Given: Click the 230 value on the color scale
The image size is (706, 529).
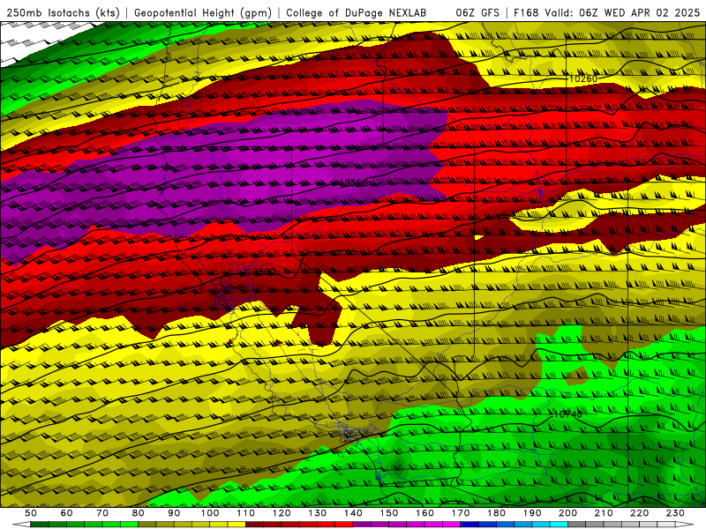Looking at the screenshot, I should tap(675, 513).
